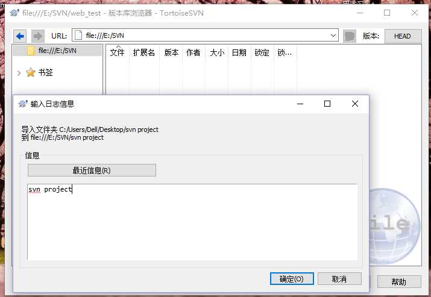
Task: Sort by the 日期 column header
Action: 239,52
